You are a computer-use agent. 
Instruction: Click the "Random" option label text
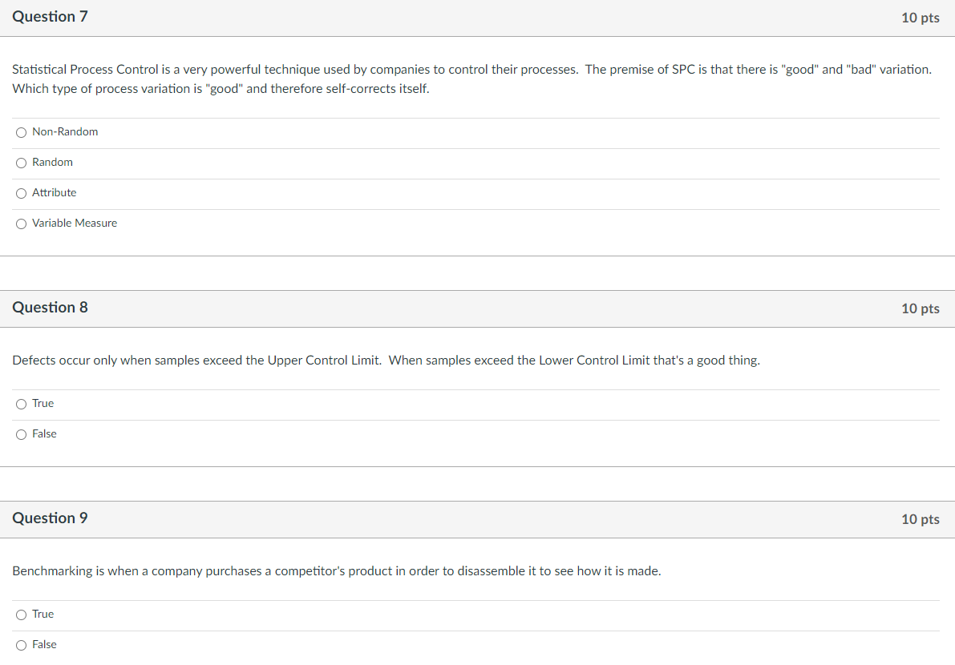click(x=51, y=162)
